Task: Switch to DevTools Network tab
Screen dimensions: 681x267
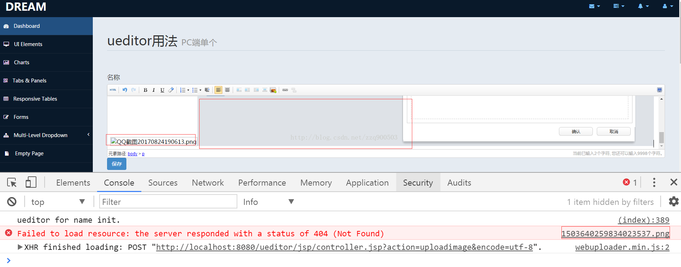Action: [x=208, y=183]
